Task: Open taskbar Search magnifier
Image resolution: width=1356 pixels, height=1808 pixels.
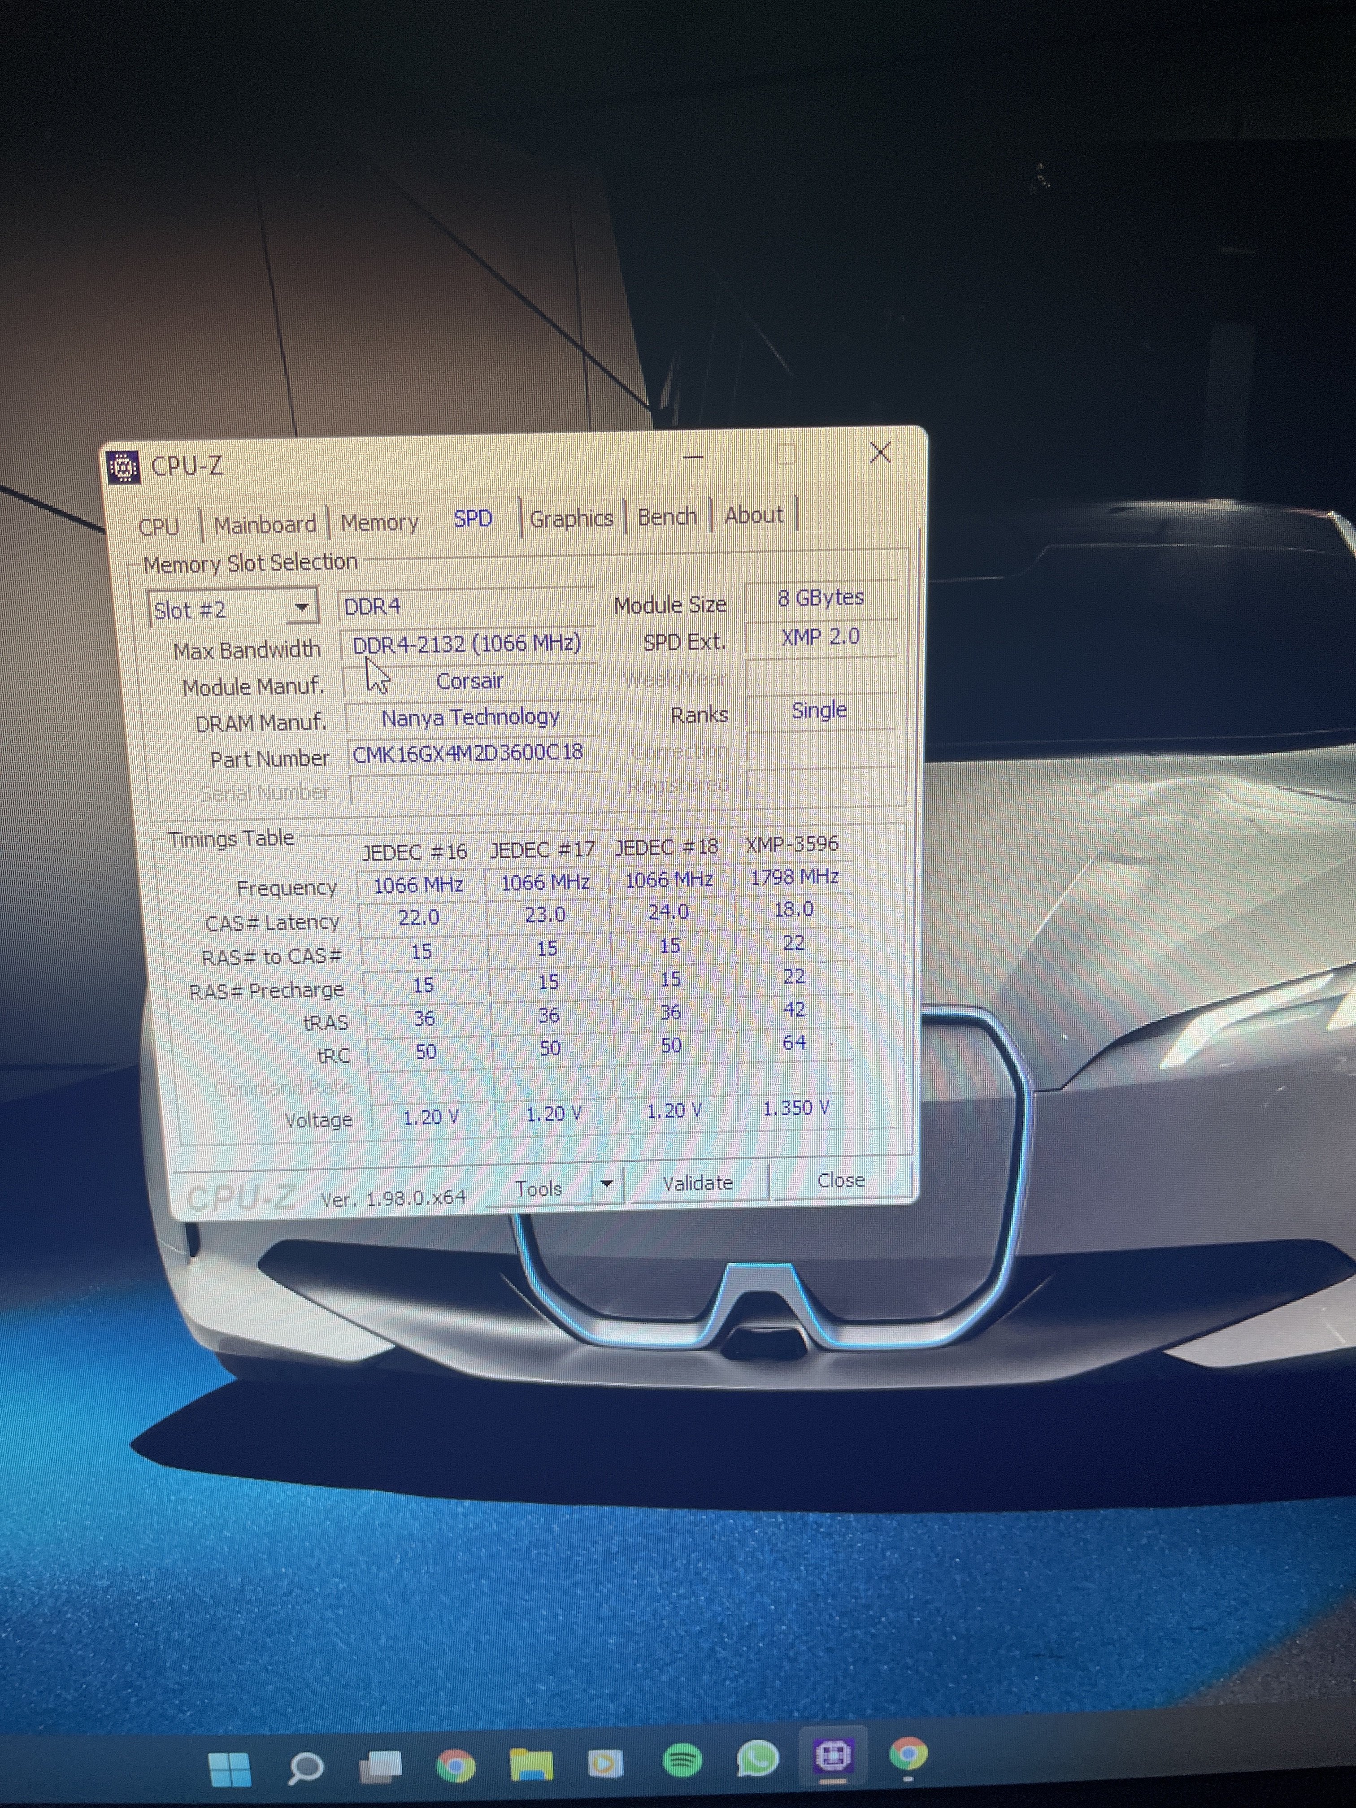Action: [x=306, y=1768]
